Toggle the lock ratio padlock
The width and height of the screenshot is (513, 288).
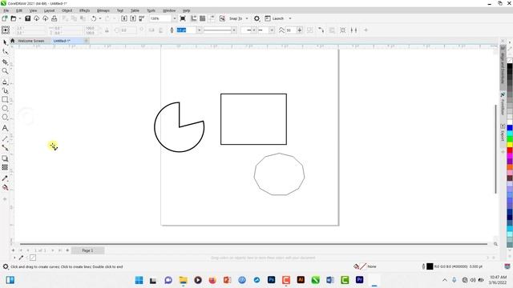tap(107, 30)
